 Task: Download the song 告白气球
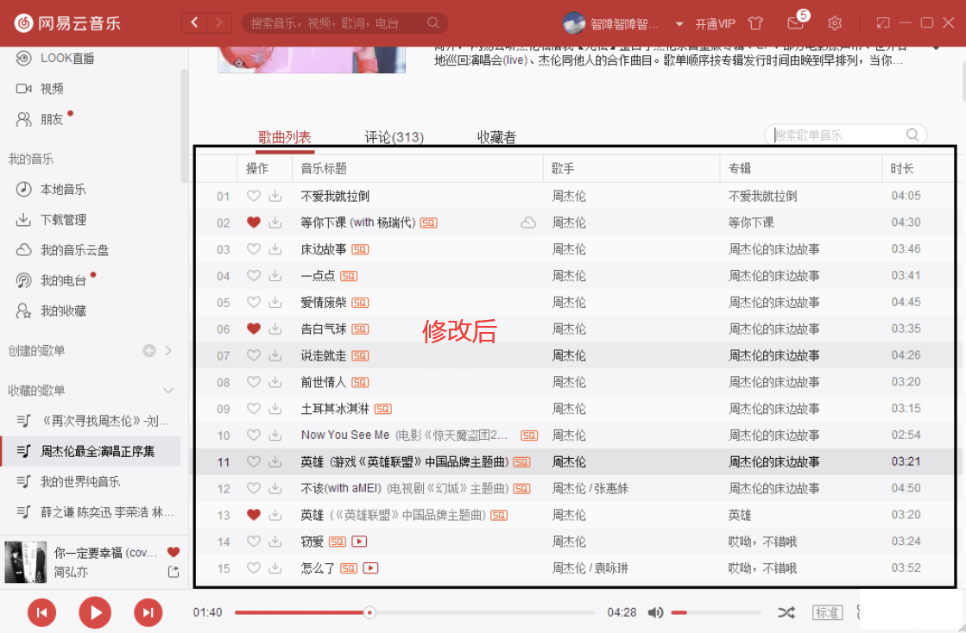point(275,329)
